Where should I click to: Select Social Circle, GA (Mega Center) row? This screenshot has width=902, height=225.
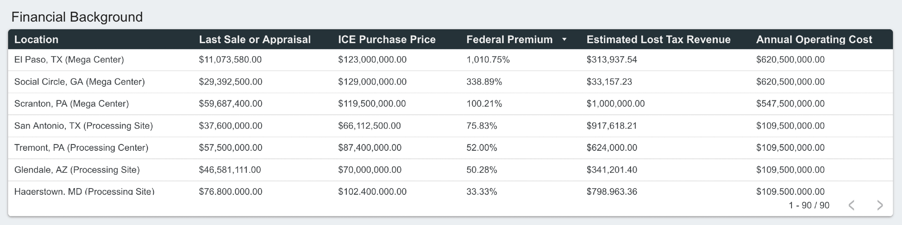point(79,82)
